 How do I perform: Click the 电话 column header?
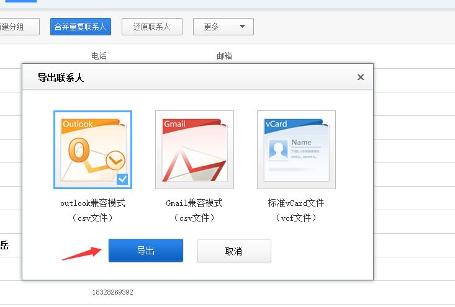[99, 56]
